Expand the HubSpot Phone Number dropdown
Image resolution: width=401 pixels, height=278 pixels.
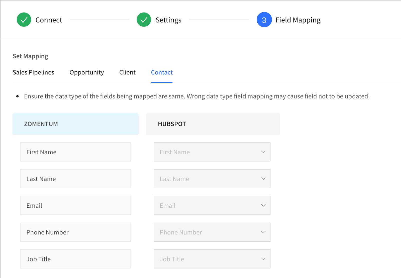(x=212, y=232)
